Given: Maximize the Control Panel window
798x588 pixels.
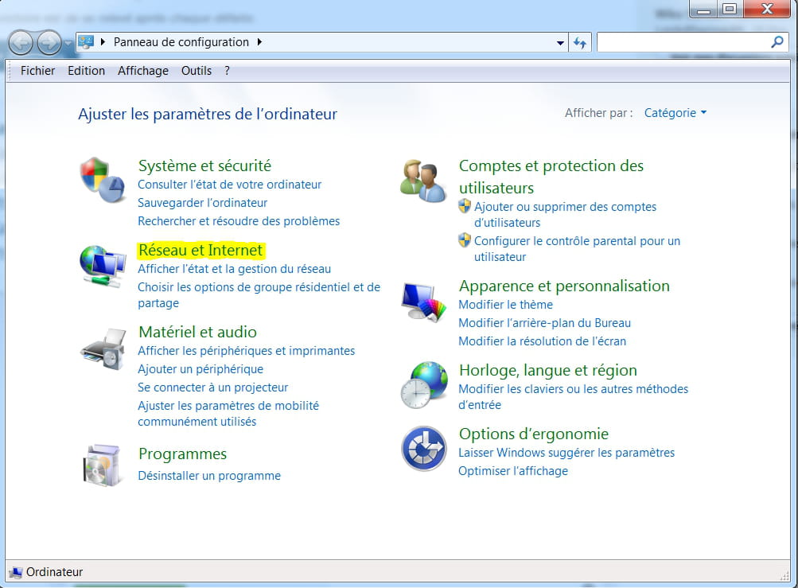Looking at the screenshot, I should click(730, 10).
